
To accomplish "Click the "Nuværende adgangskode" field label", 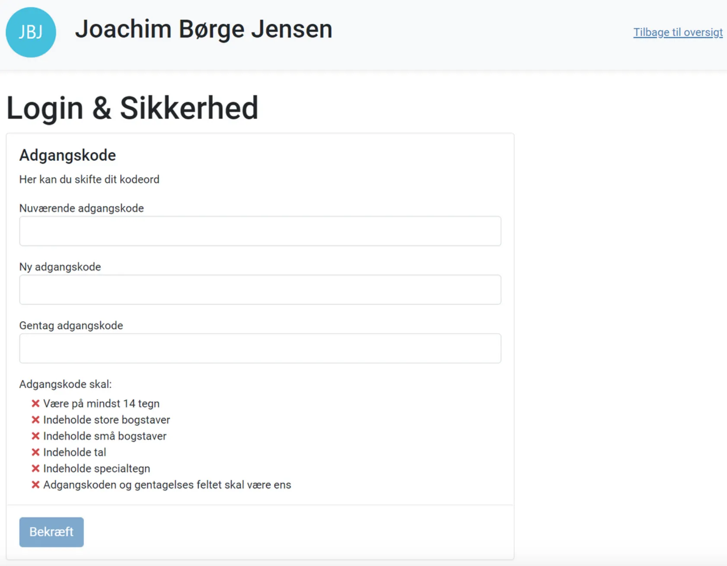I will [x=81, y=208].
